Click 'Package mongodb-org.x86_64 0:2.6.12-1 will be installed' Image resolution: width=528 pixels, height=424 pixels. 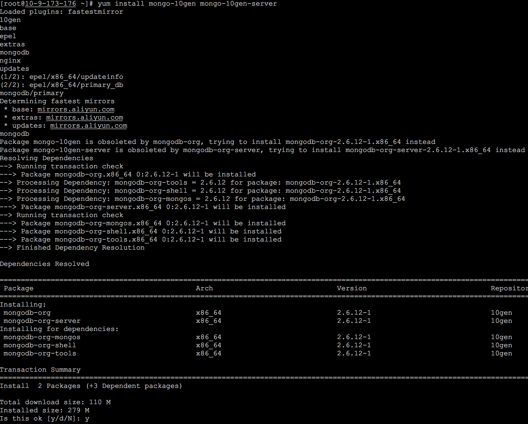tap(128, 174)
